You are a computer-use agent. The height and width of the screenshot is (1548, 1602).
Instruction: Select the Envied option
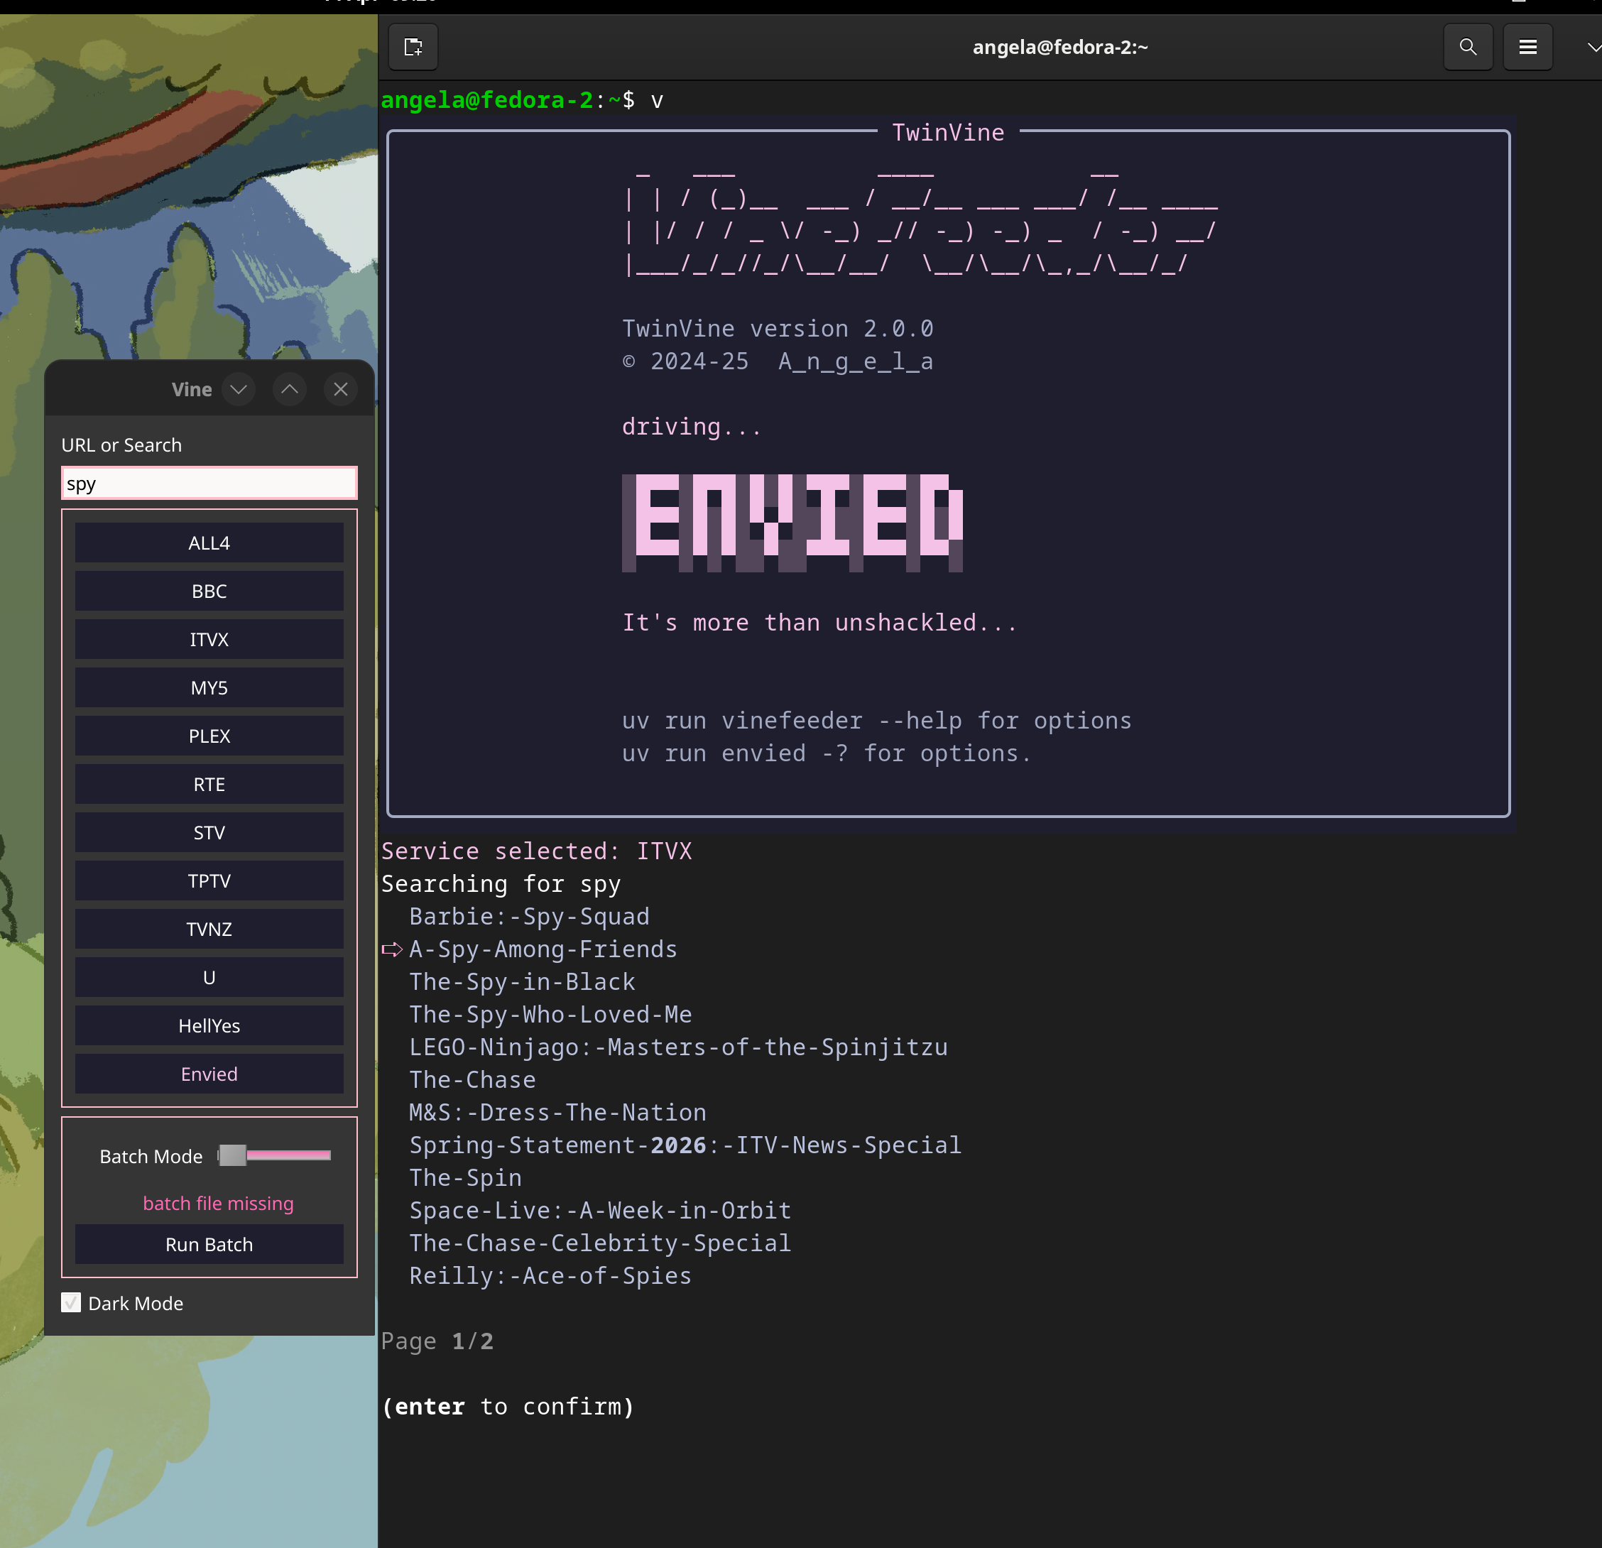209,1073
